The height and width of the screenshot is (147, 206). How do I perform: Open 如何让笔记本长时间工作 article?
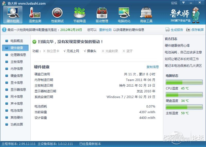(182, 59)
